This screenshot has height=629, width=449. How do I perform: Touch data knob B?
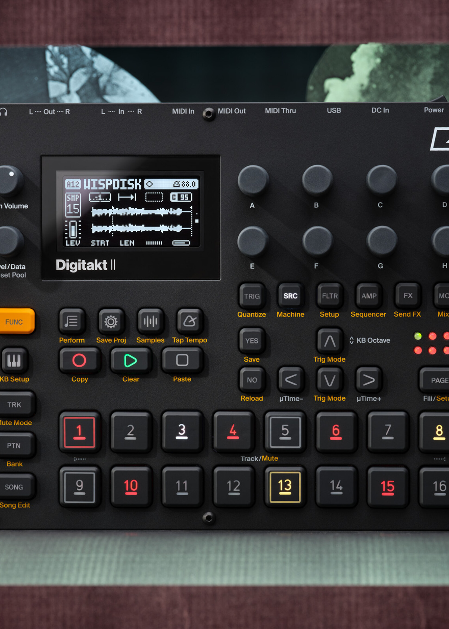(317, 181)
